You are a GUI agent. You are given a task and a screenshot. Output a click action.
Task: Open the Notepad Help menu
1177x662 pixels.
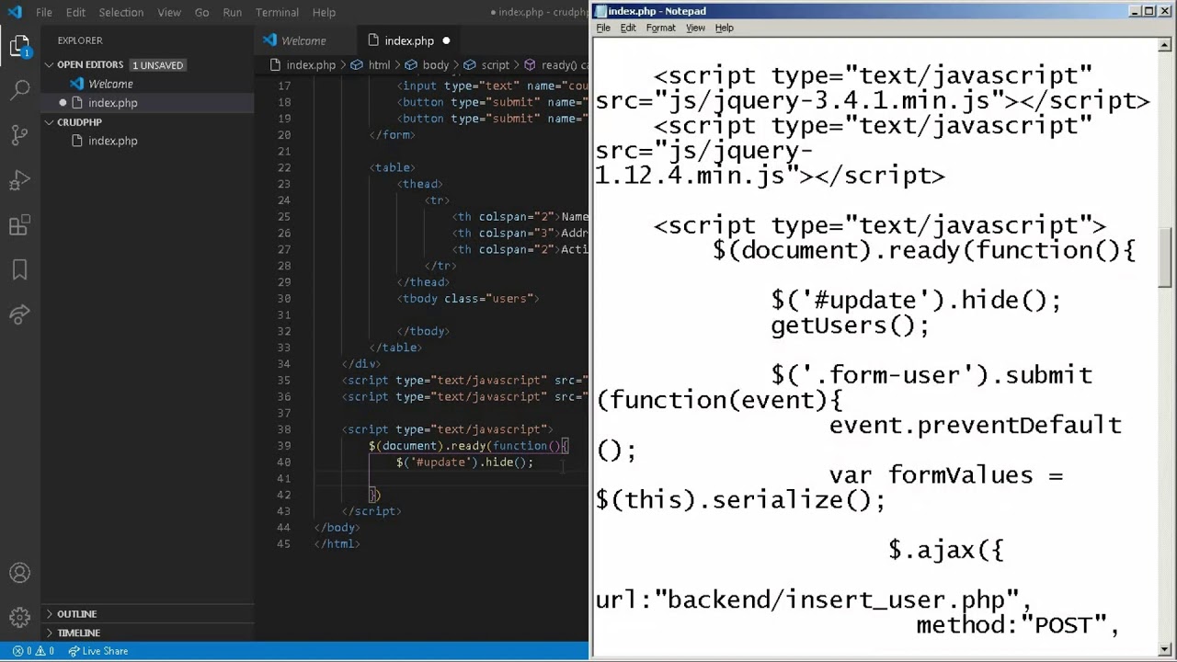[725, 28]
